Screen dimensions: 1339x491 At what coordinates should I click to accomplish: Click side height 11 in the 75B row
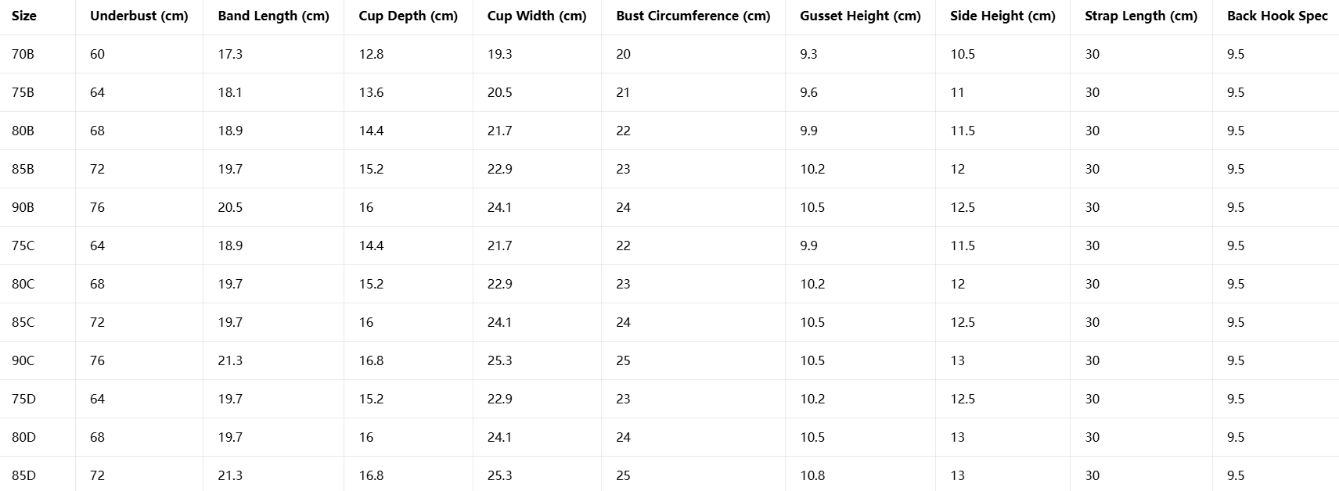coord(957,92)
